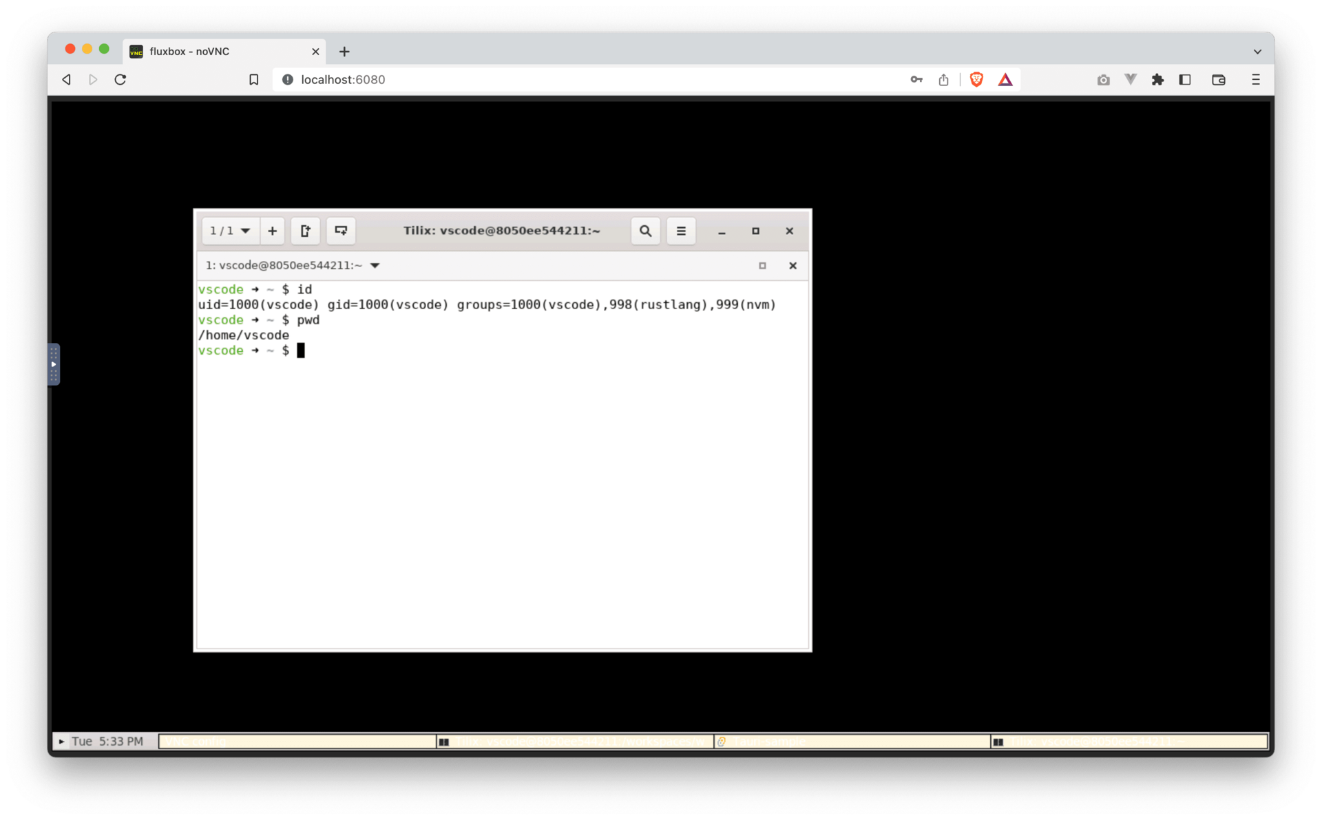
Task: Split the terminal to the right
Action: coord(305,231)
